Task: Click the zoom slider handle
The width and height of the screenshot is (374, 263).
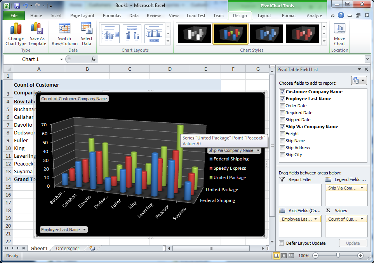Action: [x=338, y=256]
